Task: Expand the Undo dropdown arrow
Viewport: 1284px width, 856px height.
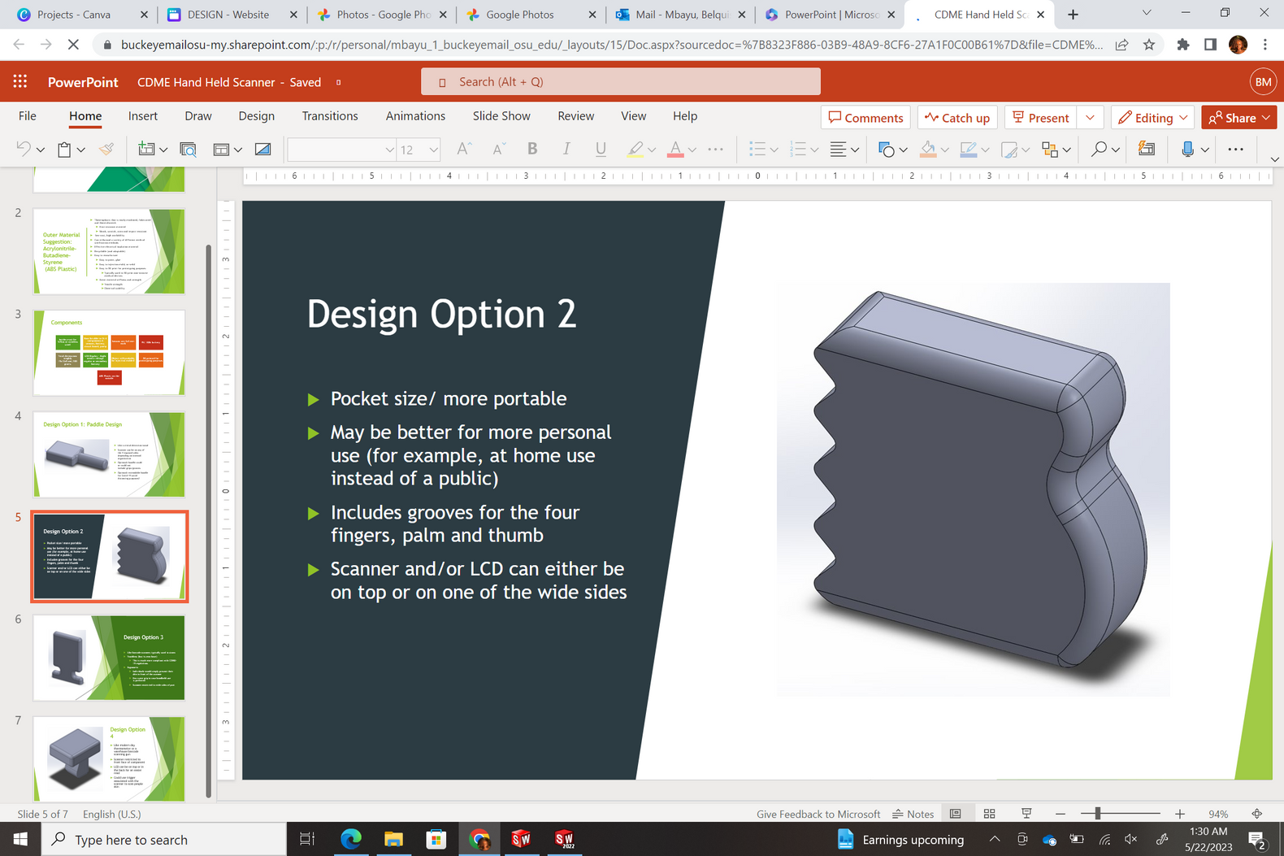Action: coord(40,150)
